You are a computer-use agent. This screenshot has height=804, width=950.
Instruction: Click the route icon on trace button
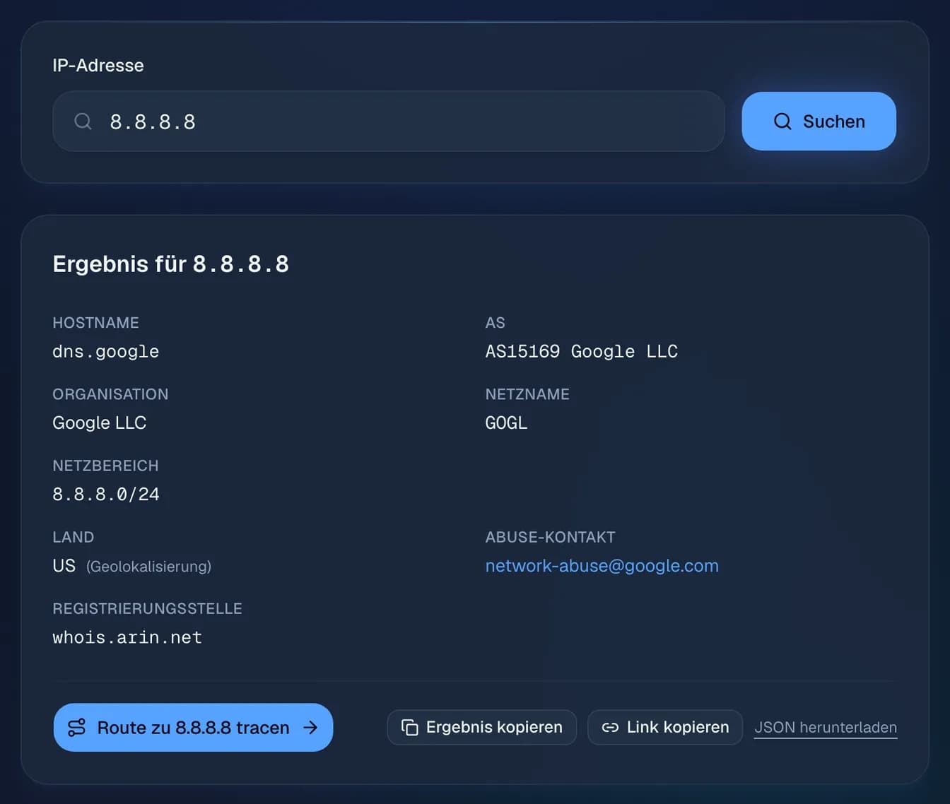tap(76, 728)
